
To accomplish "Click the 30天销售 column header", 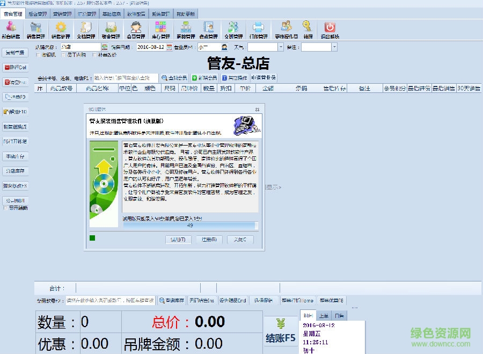I will [x=469, y=89].
